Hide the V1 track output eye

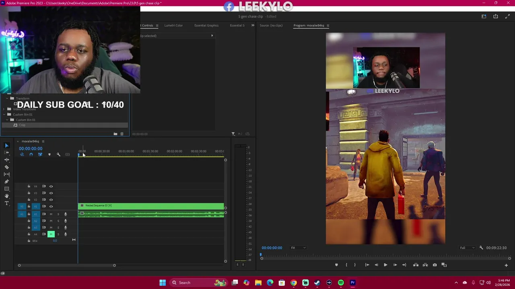coord(51,206)
